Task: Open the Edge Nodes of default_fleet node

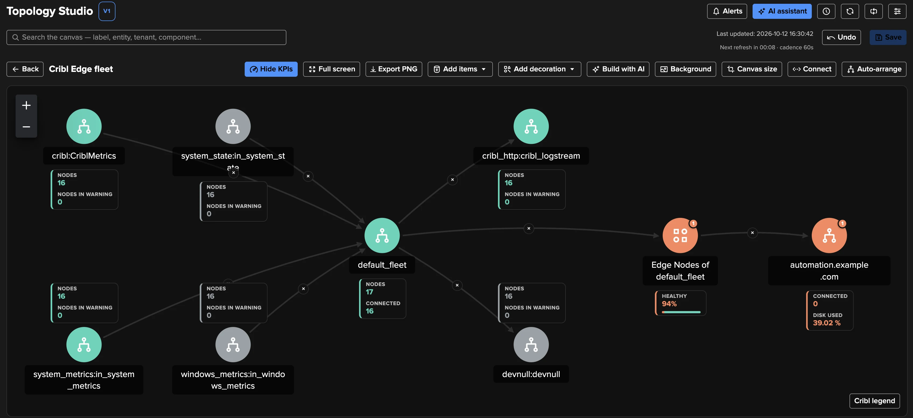Action: (680, 235)
